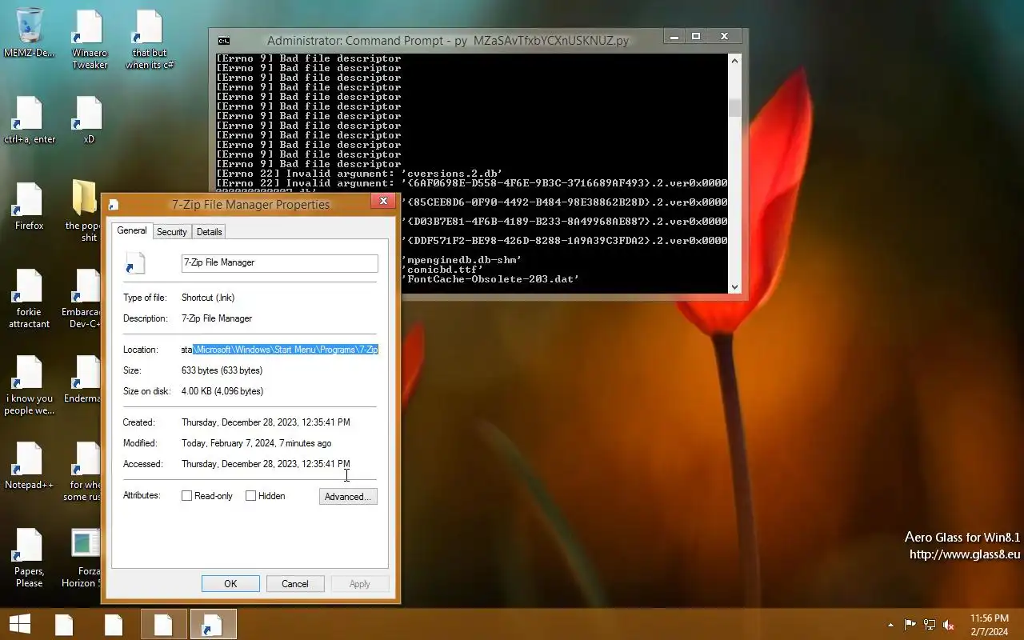
Task: Click the Command Prompt scroll up arrow
Action: (x=734, y=60)
